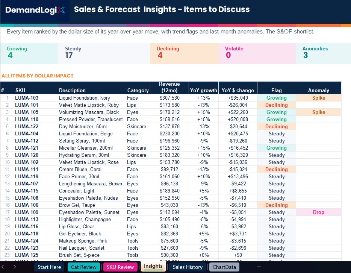Select the Declining flag for LUMA-111
The width and height of the screenshot is (351, 273).
point(277,169)
